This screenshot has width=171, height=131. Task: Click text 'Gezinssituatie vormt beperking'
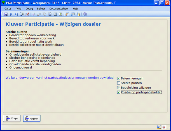32,61
